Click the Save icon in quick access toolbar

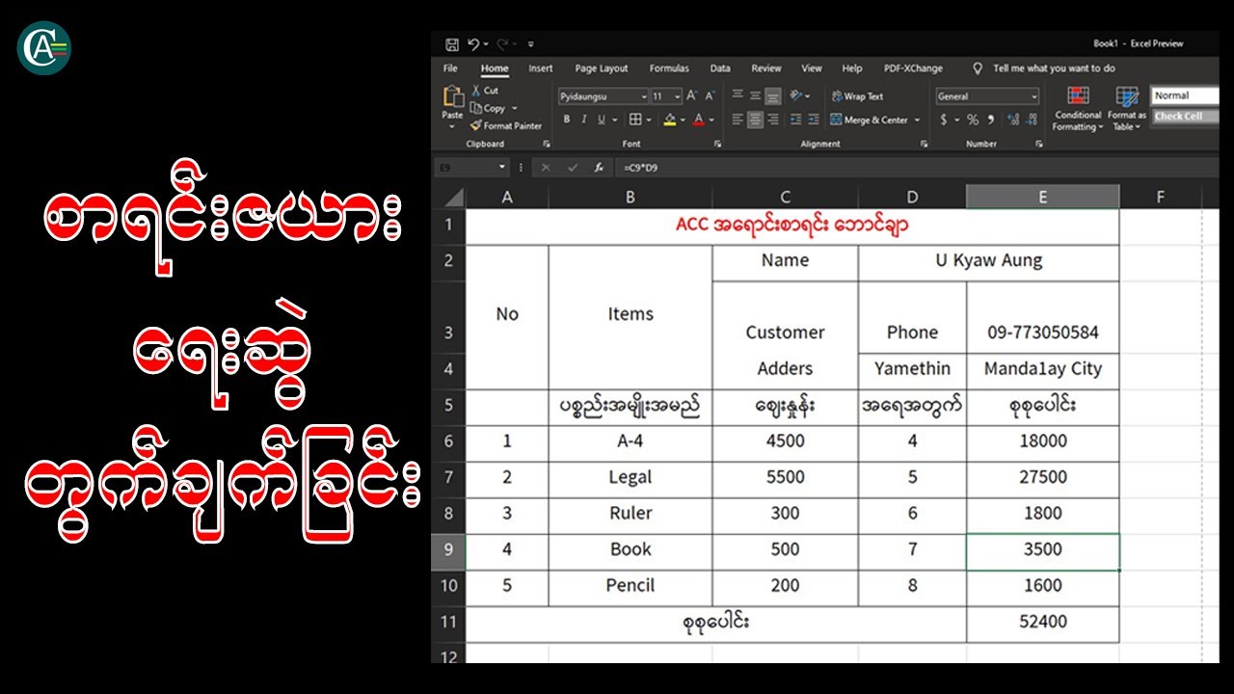point(452,44)
